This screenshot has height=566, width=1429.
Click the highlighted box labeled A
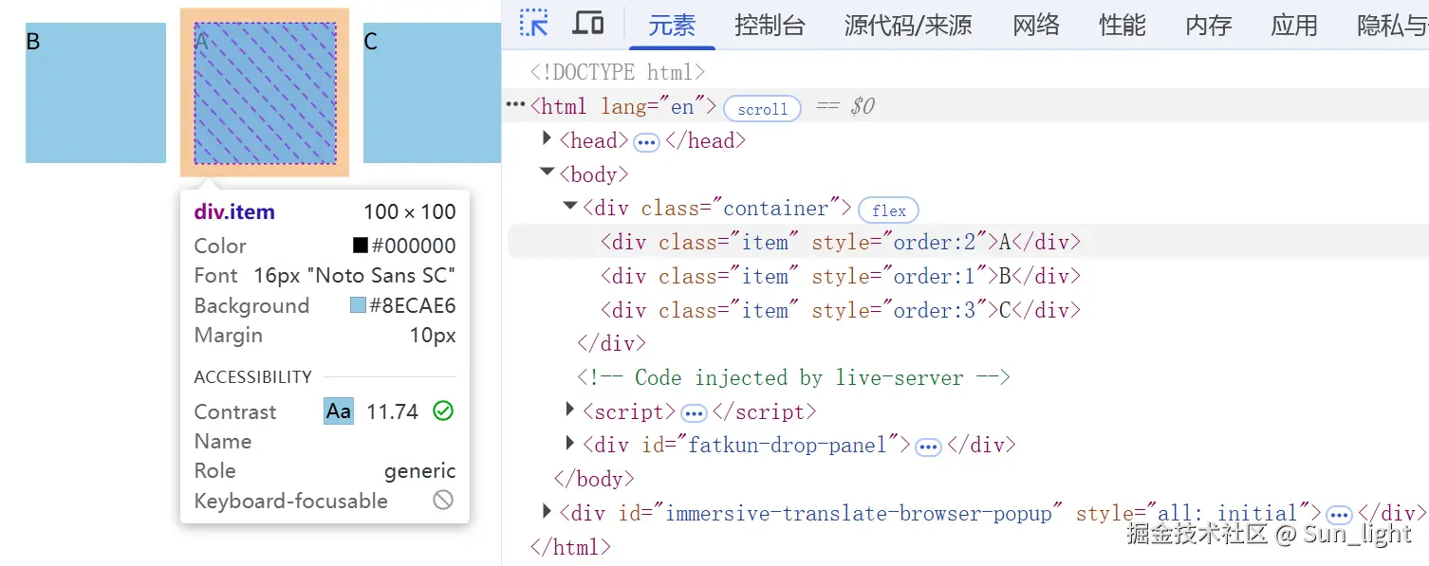tap(265, 93)
